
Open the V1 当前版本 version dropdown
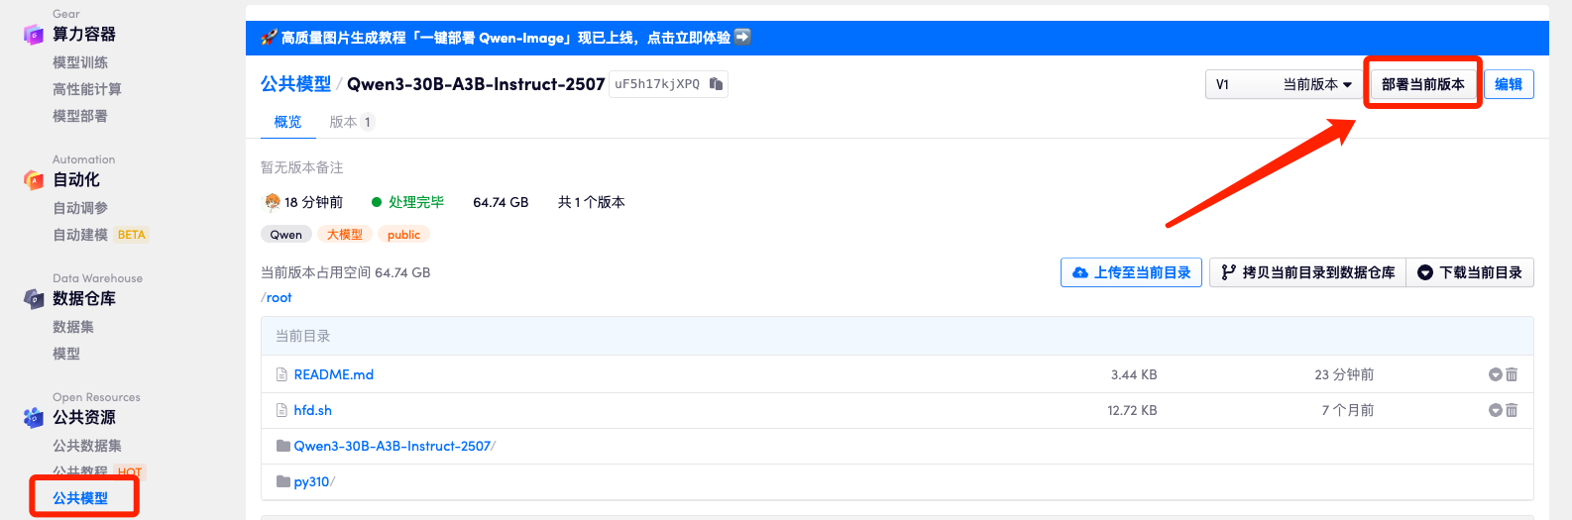[x=1284, y=84]
